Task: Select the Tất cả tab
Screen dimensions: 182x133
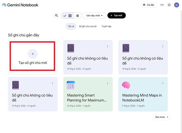Action: 71,26
